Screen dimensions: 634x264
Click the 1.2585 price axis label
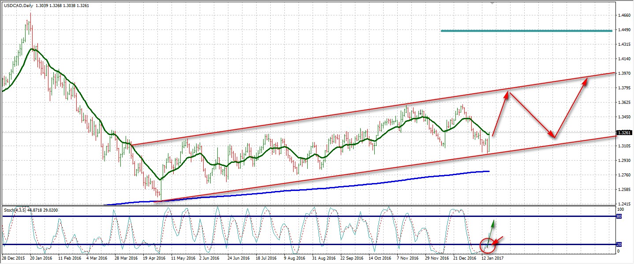[x=624, y=190]
